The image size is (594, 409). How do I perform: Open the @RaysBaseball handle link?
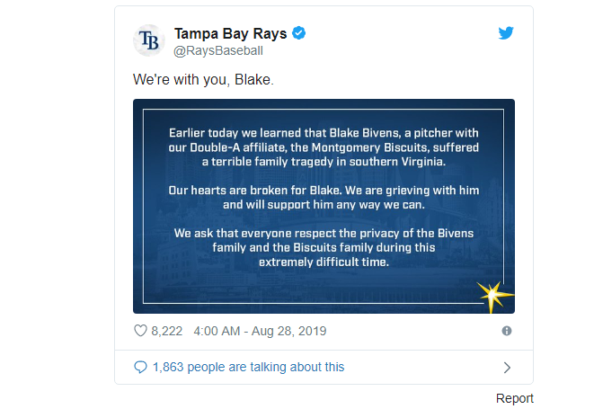(218, 50)
